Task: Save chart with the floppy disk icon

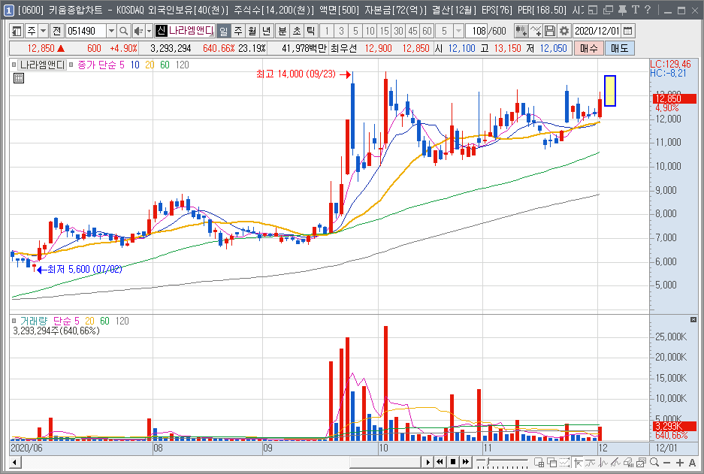Action: (549, 31)
